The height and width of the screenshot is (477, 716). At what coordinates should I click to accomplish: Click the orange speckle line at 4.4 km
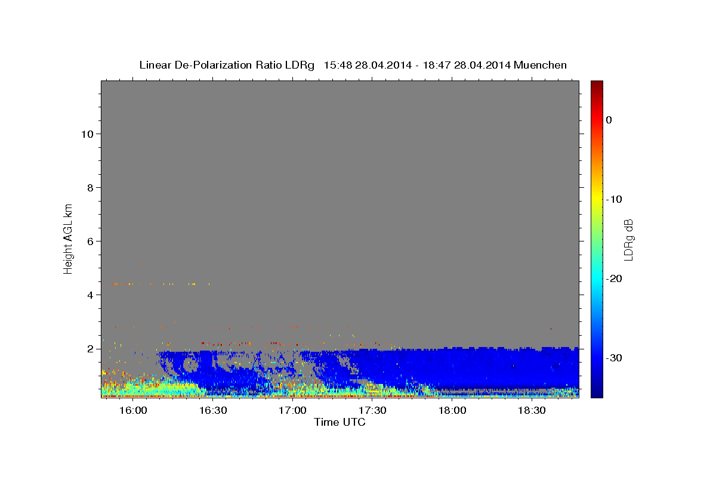(161, 284)
